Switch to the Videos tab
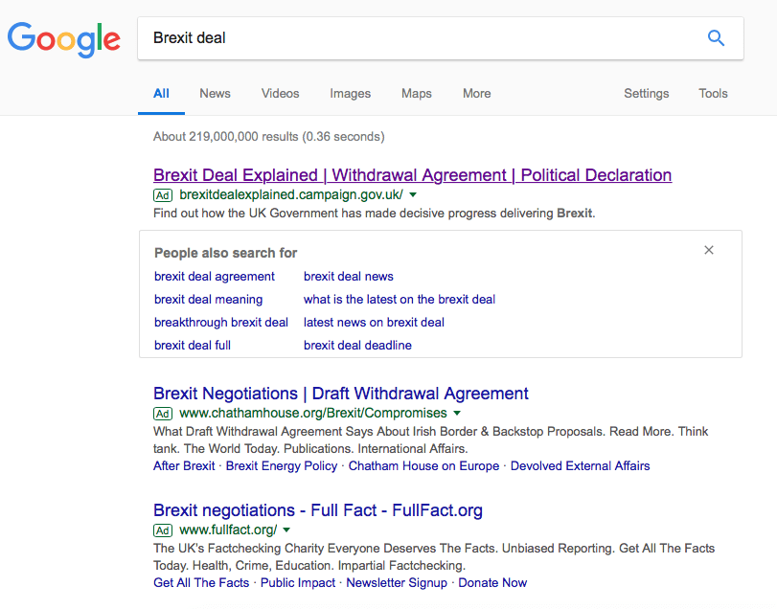The width and height of the screenshot is (777, 609). tap(280, 94)
